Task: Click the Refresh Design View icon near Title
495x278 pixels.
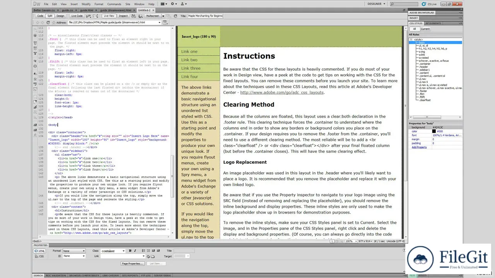Action: [x=175, y=16]
